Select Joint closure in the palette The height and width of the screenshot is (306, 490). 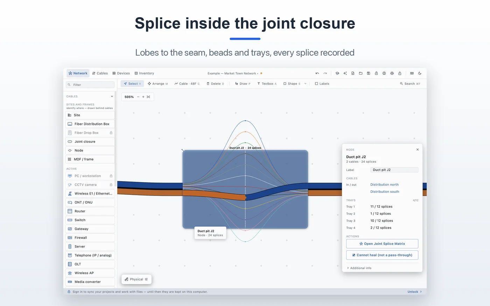(x=90, y=142)
